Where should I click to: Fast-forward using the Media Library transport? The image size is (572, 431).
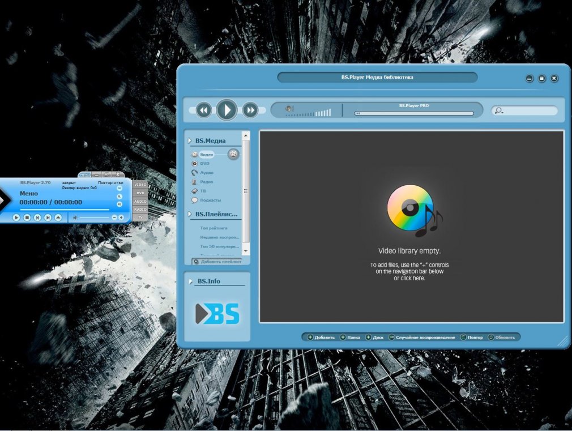tap(250, 110)
